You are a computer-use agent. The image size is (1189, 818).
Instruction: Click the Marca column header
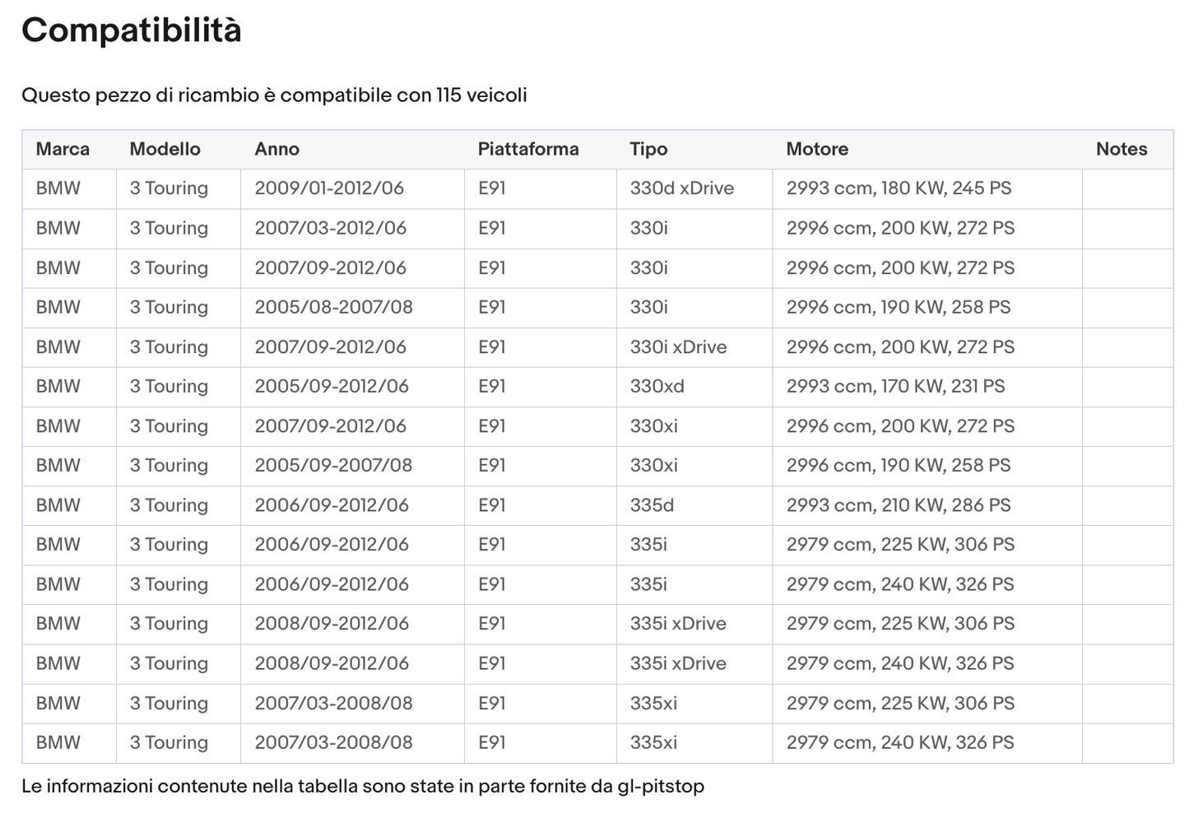click(x=63, y=149)
